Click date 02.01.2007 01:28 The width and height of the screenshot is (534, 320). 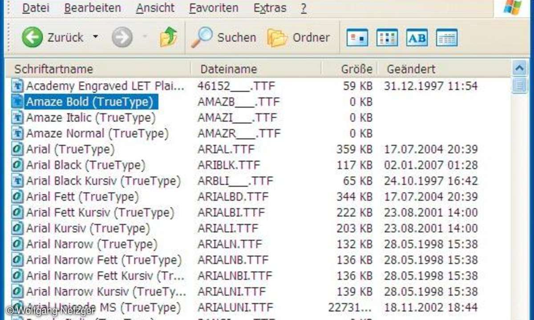(431, 165)
